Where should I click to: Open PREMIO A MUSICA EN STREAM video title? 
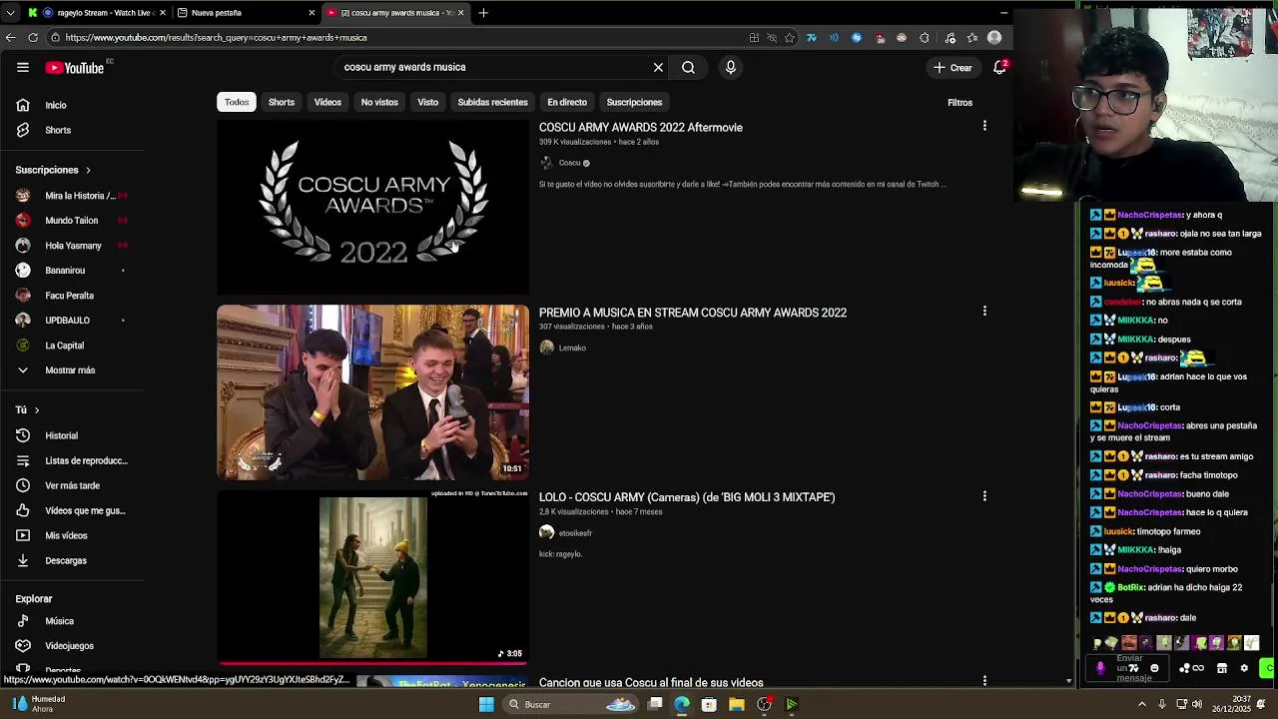pyautogui.click(x=693, y=313)
